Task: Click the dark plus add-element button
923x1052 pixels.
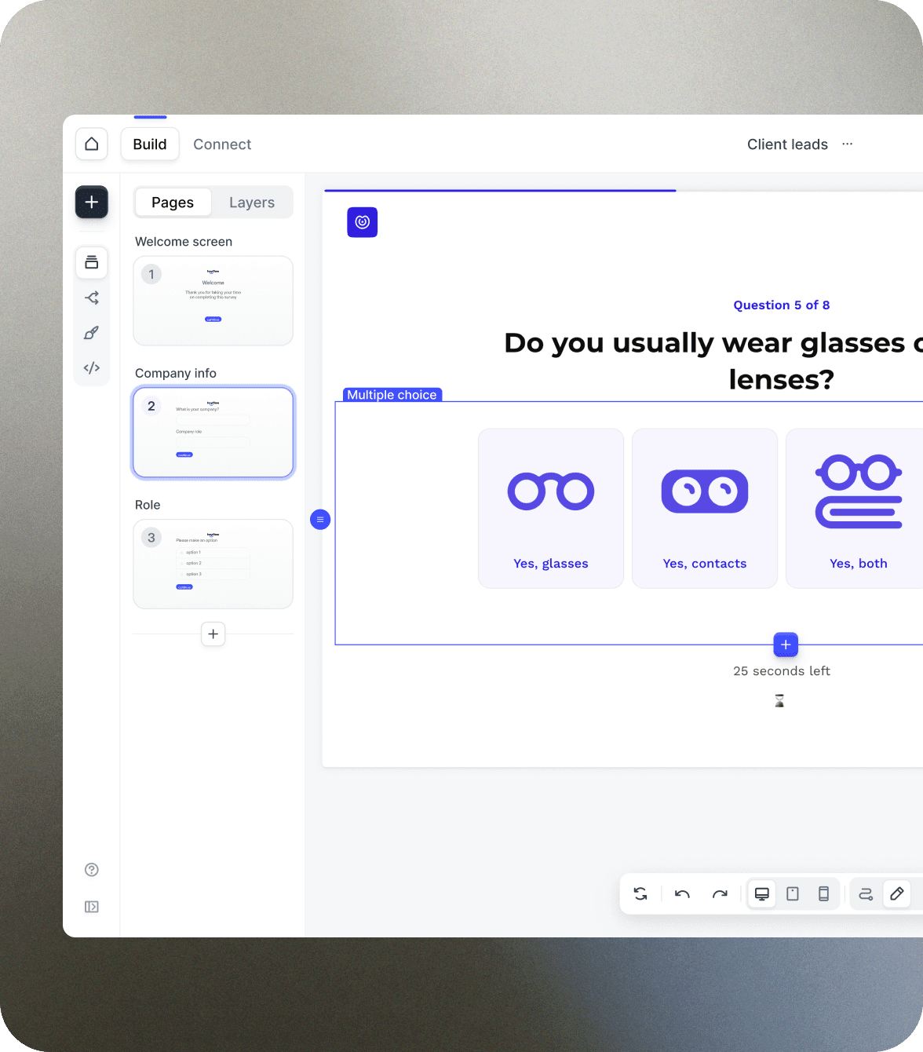Action: click(x=92, y=203)
